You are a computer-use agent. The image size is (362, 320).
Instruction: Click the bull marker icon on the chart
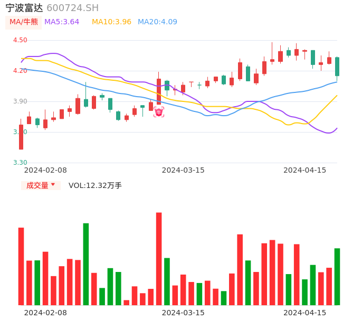[x=159, y=112]
